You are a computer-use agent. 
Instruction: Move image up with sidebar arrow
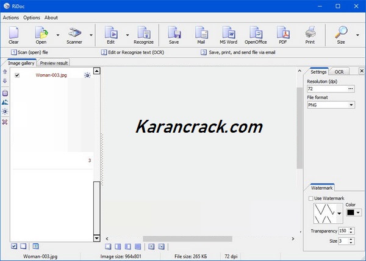[x=5, y=72]
